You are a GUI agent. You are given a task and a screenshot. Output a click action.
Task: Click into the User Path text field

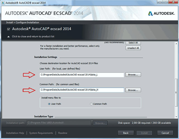[x=82, y=75]
